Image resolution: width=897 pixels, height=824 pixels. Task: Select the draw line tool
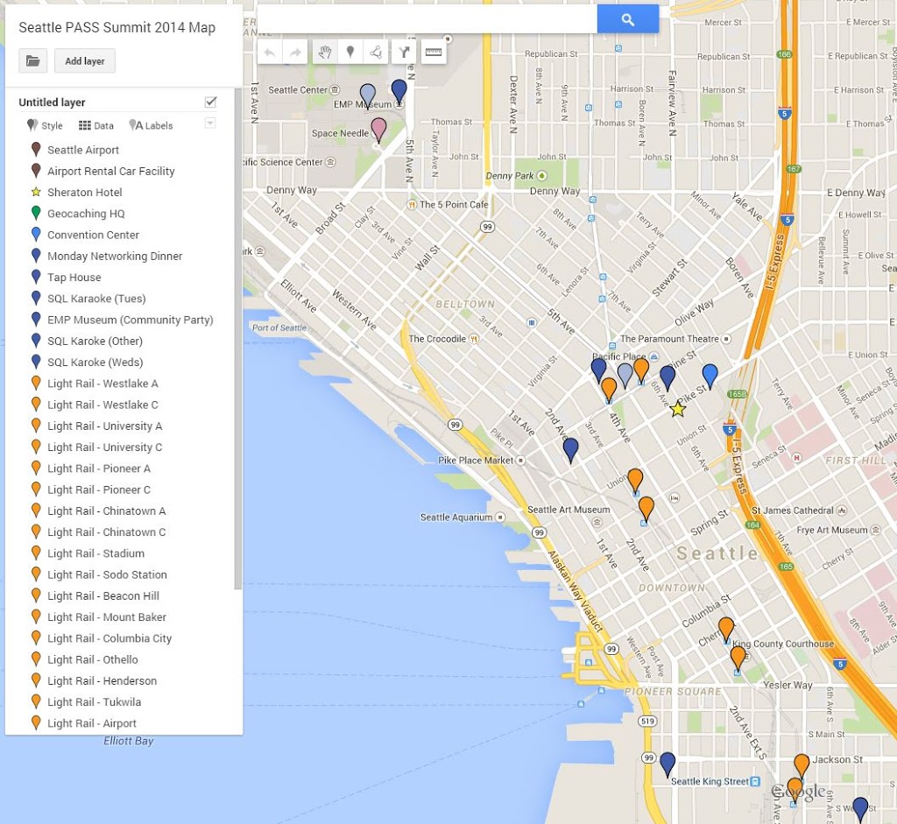[x=377, y=53]
